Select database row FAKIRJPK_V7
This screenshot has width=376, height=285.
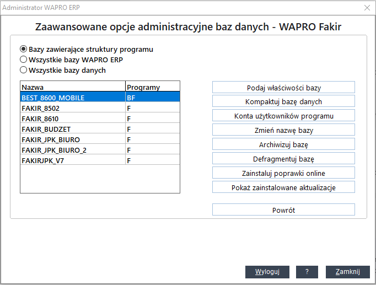point(100,160)
